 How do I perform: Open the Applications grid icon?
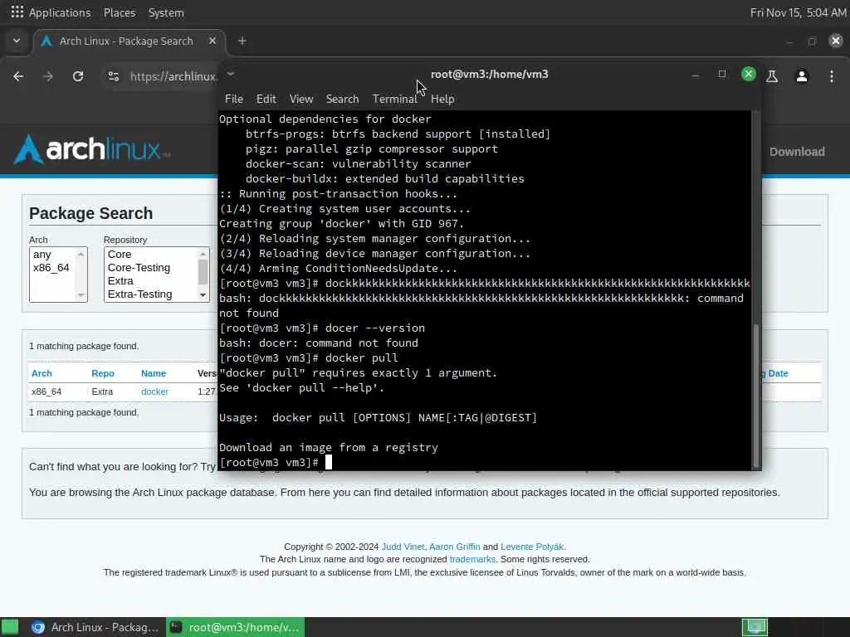click(x=17, y=12)
